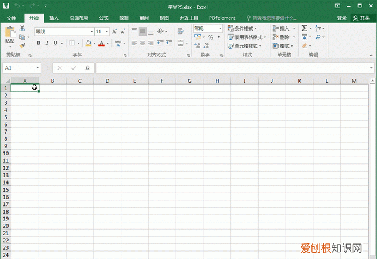Toggle bold formatting
The image size is (377, 259).
point(40,43)
